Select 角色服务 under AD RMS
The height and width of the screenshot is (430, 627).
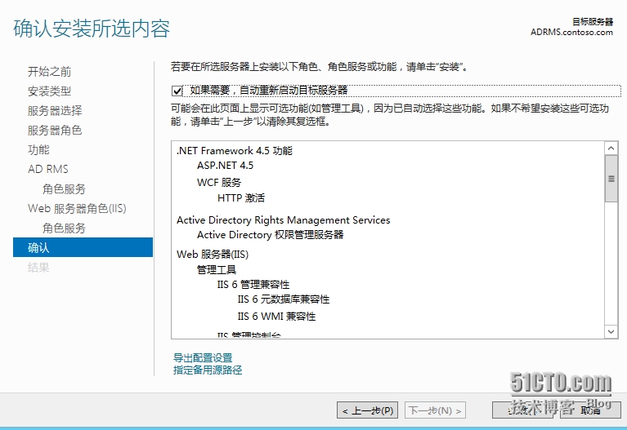coord(64,188)
